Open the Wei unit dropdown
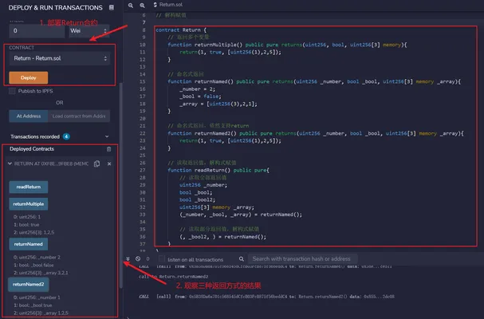The width and height of the screenshot is (484, 319). click(89, 31)
